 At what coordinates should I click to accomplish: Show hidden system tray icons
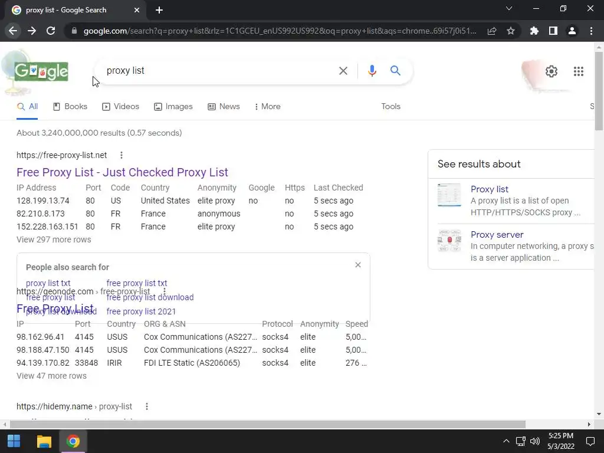pyautogui.click(x=506, y=441)
